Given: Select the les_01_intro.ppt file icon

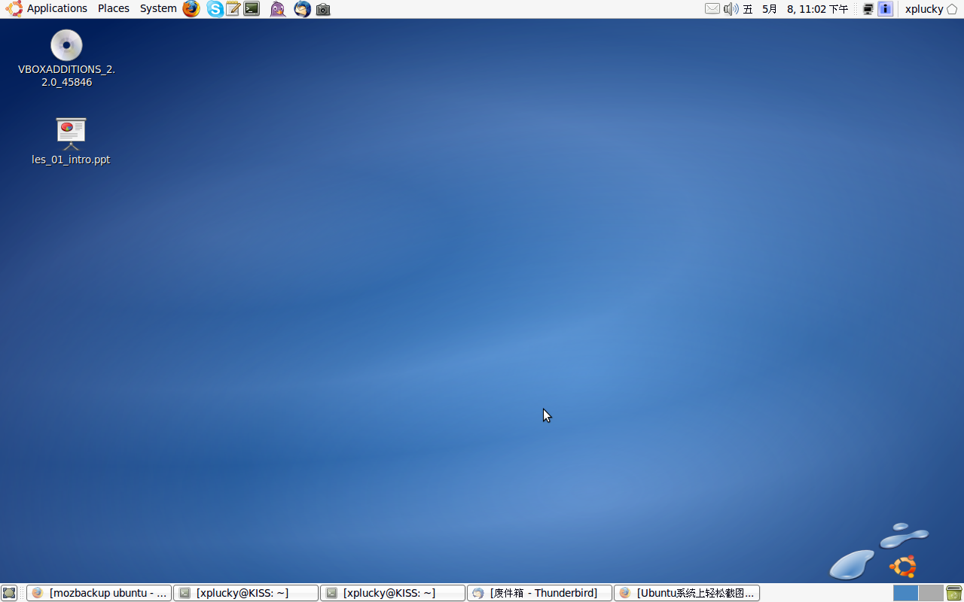Looking at the screenshot, I should (71, 134).
